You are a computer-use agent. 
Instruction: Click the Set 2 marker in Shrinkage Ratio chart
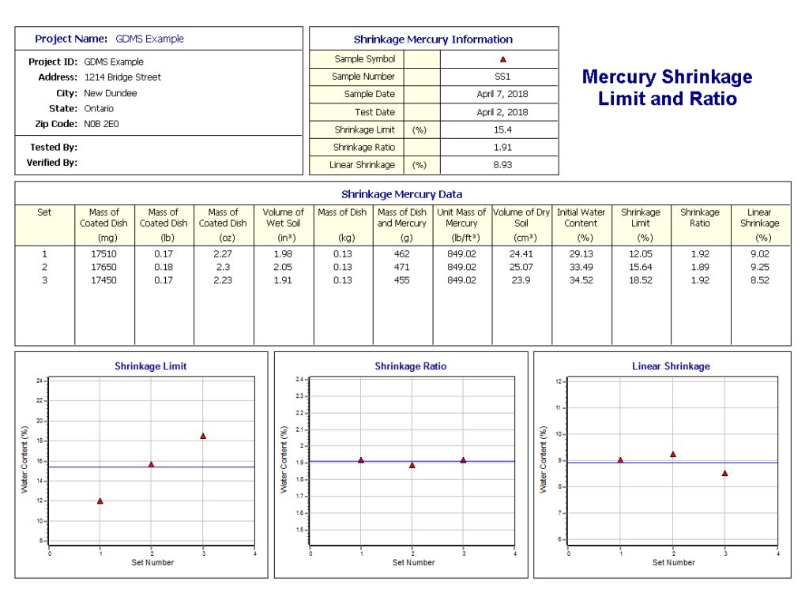412,465
